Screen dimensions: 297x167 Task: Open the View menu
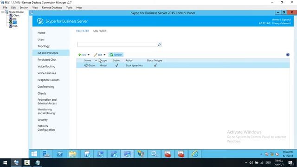(x=35, y=7)
